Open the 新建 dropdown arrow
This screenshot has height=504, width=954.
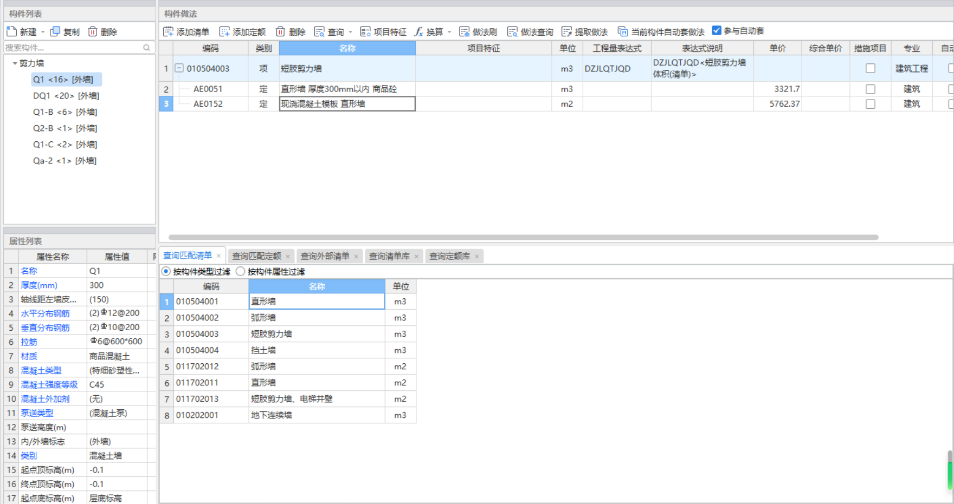(x=43, y=32)
